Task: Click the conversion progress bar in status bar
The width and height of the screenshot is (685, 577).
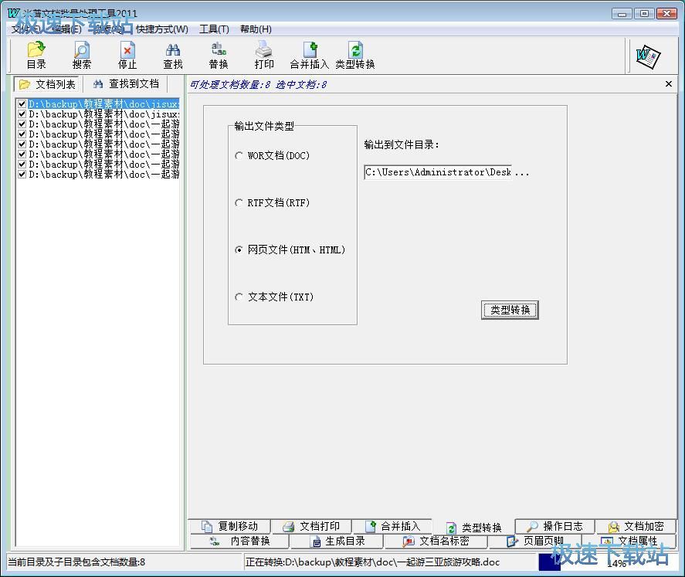Action: [607, 562]
